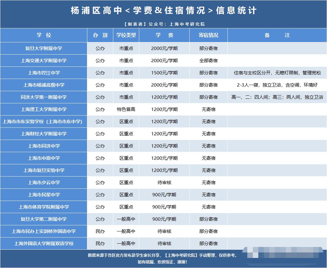The image size is (327, 268).
Task: Open the 上海市杨浦高级中学 entry
Action: click(44, 85)
